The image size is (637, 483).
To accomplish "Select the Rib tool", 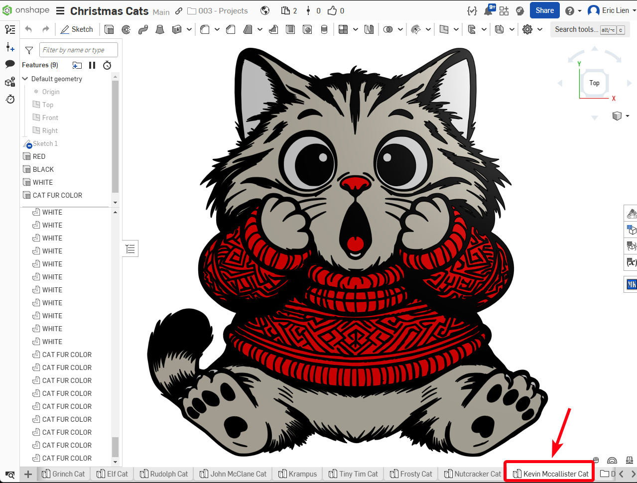I will pyautogui.click(x=273, y=29).
